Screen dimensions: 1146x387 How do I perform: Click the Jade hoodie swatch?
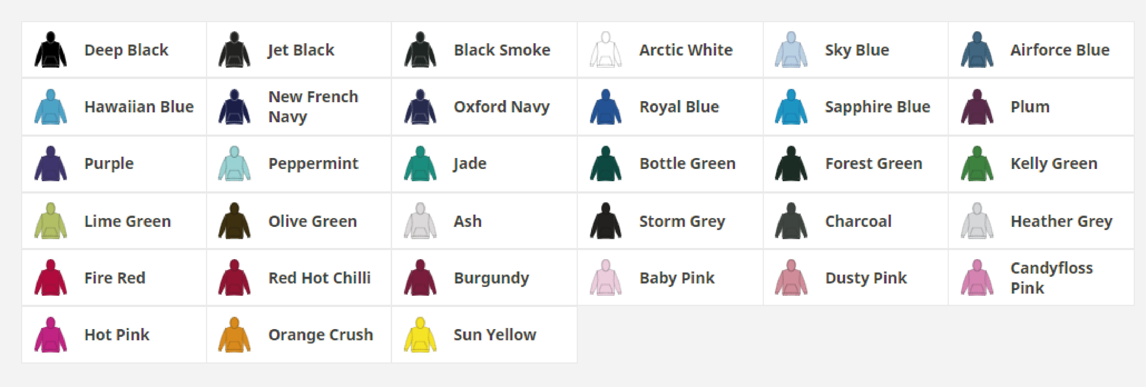click(x=420, y=164)
